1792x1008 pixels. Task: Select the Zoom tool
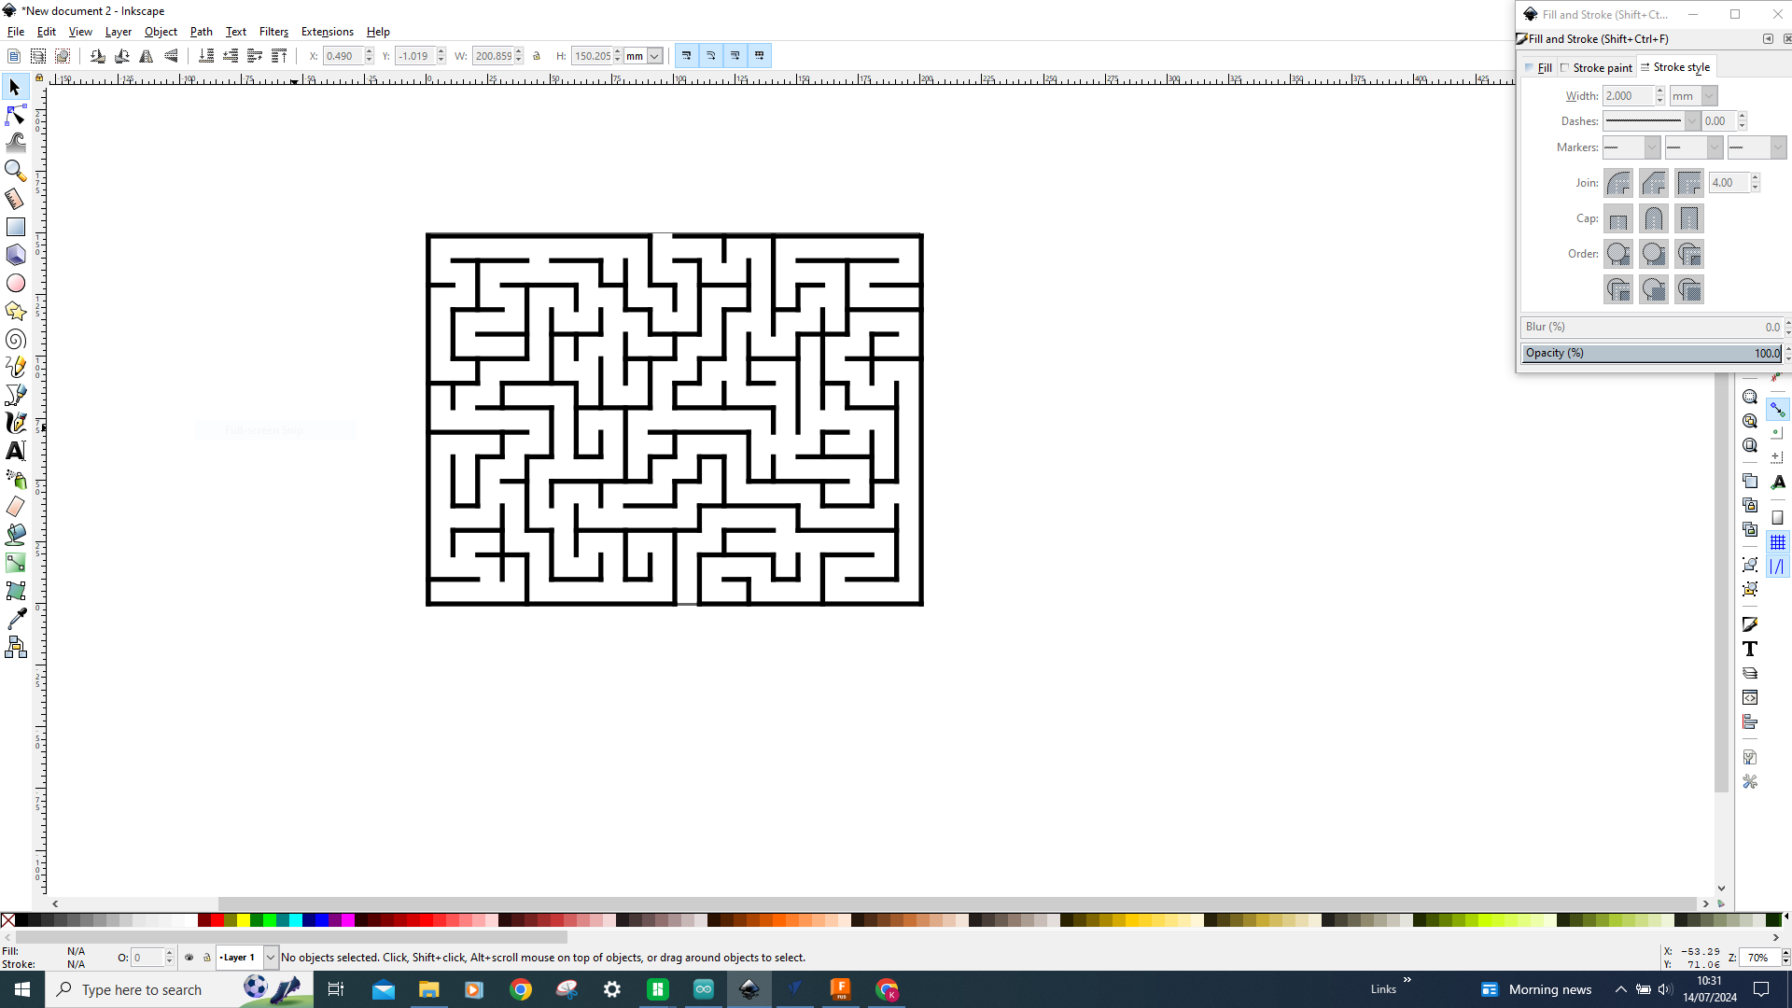15,171
